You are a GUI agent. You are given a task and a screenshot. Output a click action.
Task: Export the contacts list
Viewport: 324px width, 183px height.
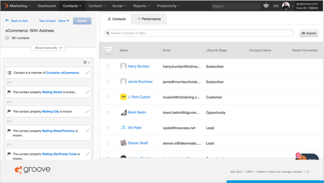pyautogui.click(x=309, y=33)
